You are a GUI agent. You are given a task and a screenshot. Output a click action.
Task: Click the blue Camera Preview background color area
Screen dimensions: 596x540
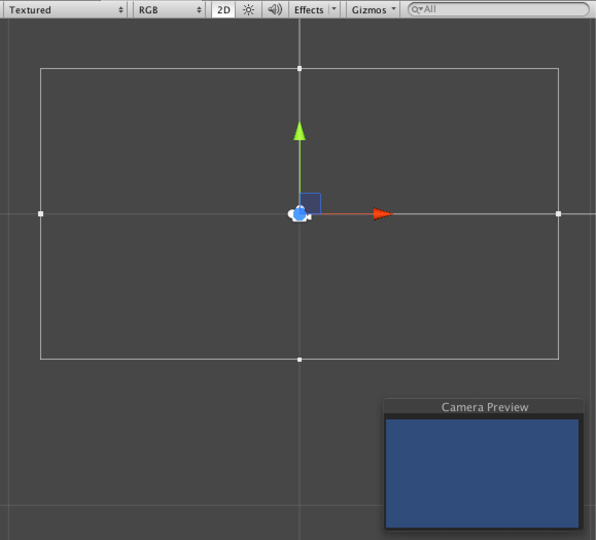(482, 474)
